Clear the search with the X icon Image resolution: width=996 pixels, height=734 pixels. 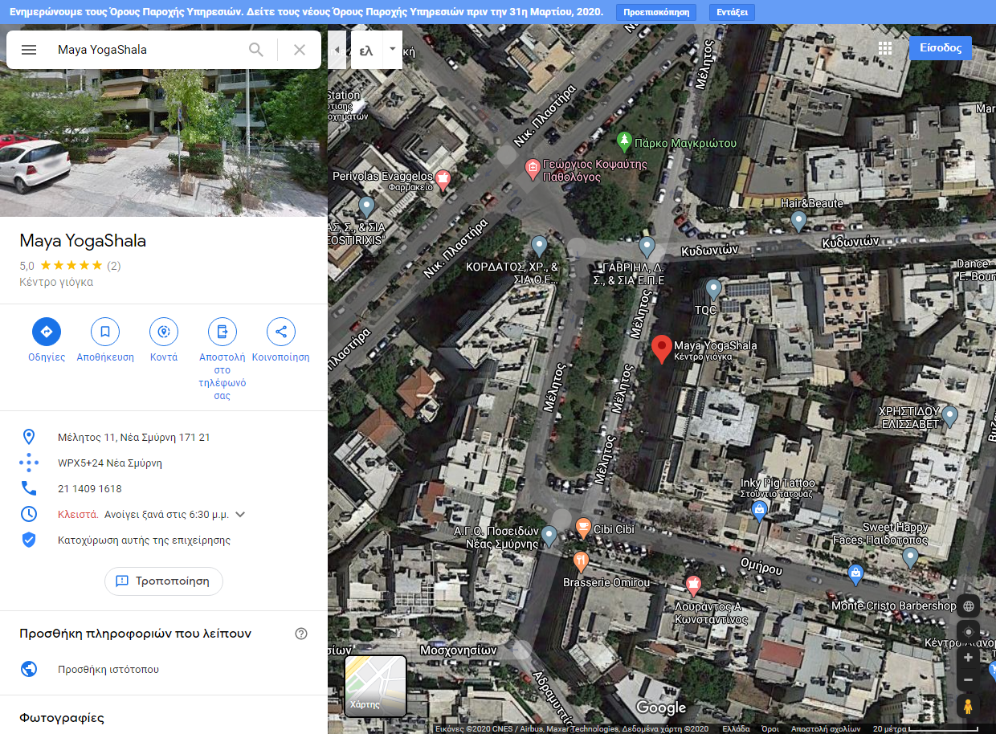point(300,50)
